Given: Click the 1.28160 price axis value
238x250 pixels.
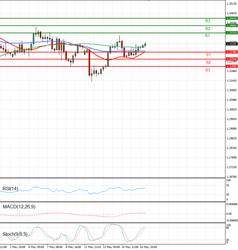Looking at the screenshot, I should [232, 148].
